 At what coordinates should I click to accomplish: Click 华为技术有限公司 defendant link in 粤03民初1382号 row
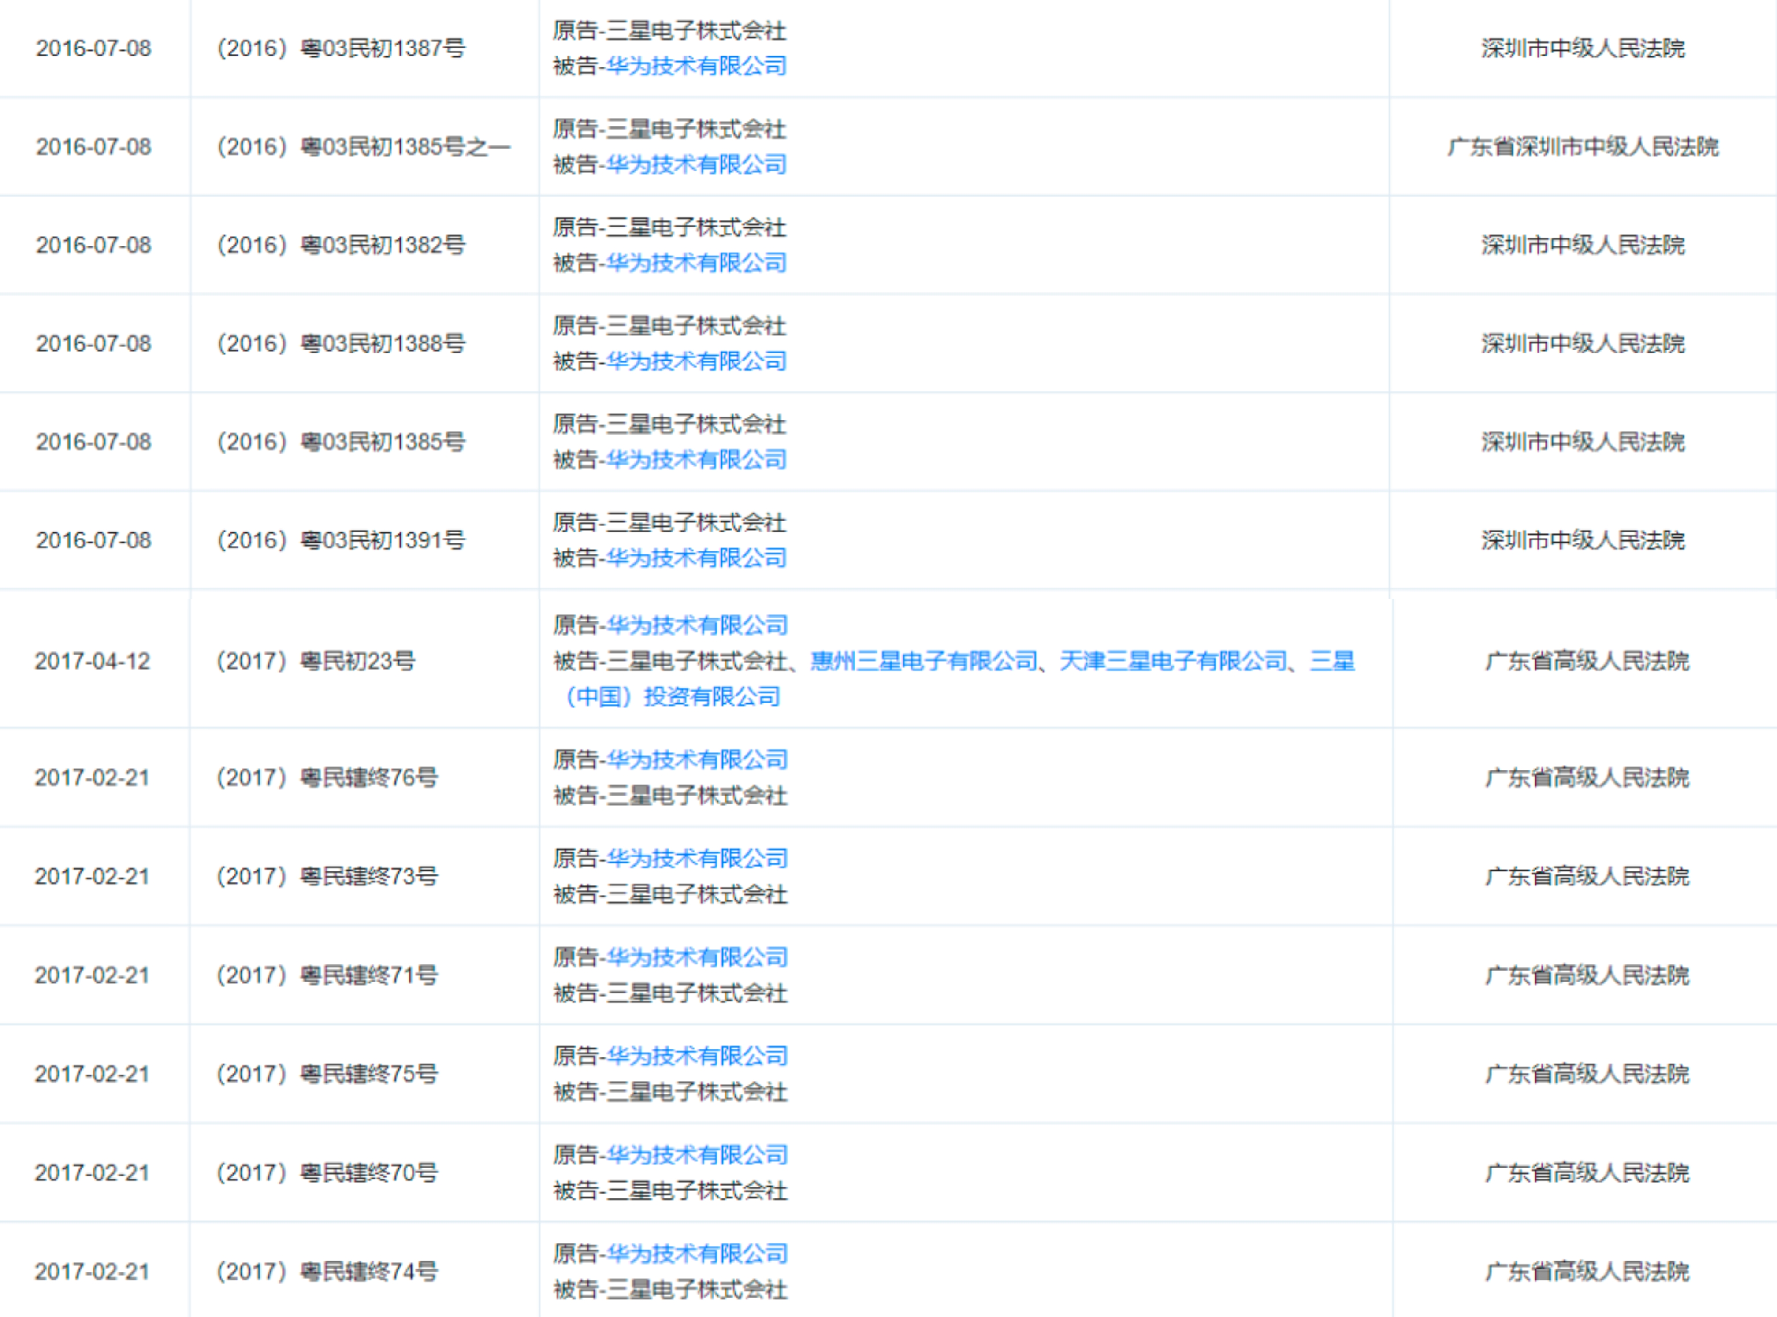[x=696, y=263]
